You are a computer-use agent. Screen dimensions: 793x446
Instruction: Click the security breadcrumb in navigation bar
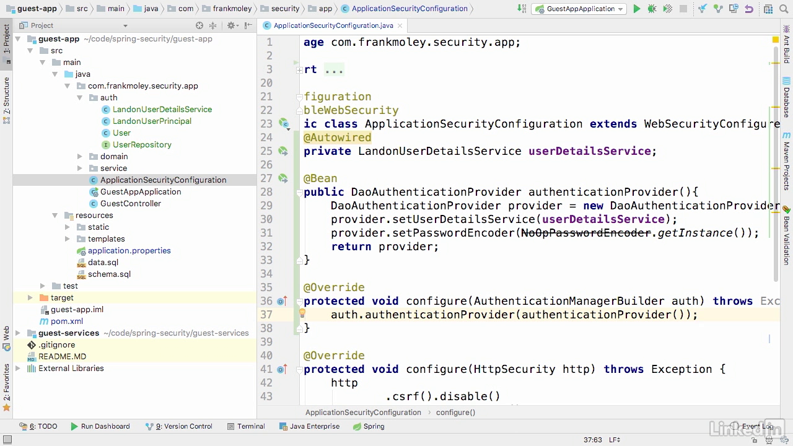tap(279, 9)
